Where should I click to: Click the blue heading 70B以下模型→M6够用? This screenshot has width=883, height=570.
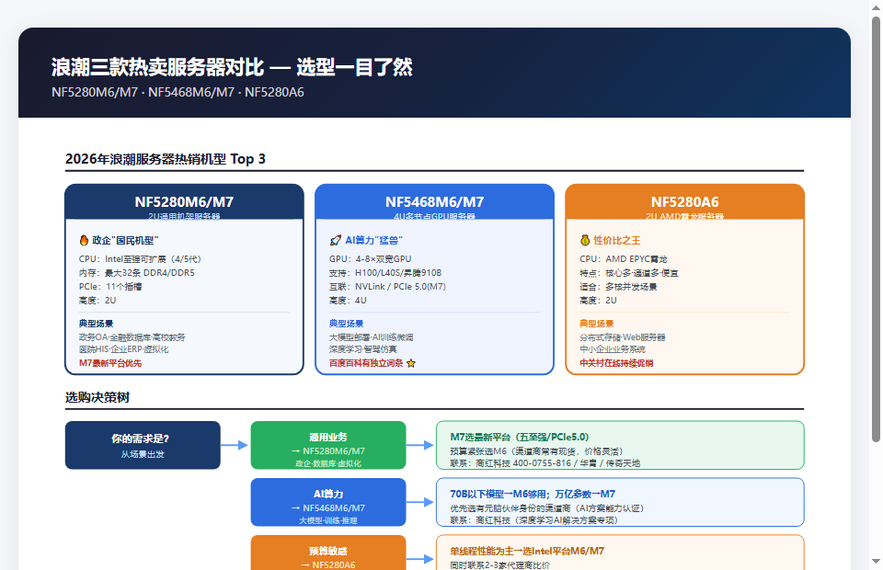tap(533, 494)
